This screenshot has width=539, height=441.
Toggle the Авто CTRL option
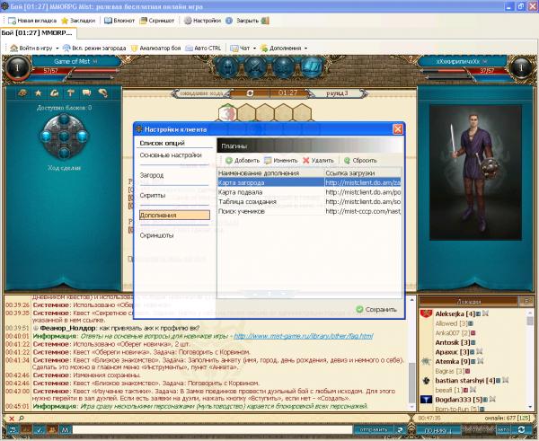203,49
